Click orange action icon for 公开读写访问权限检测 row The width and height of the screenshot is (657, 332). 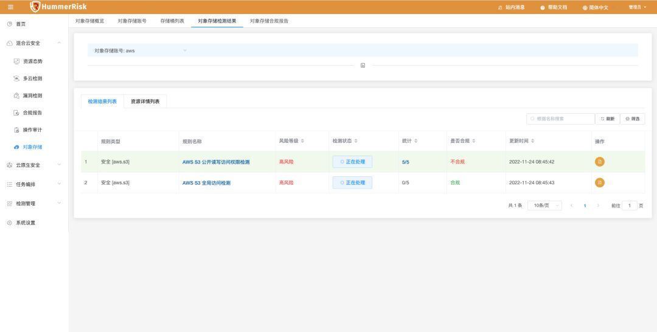(600, 162)
